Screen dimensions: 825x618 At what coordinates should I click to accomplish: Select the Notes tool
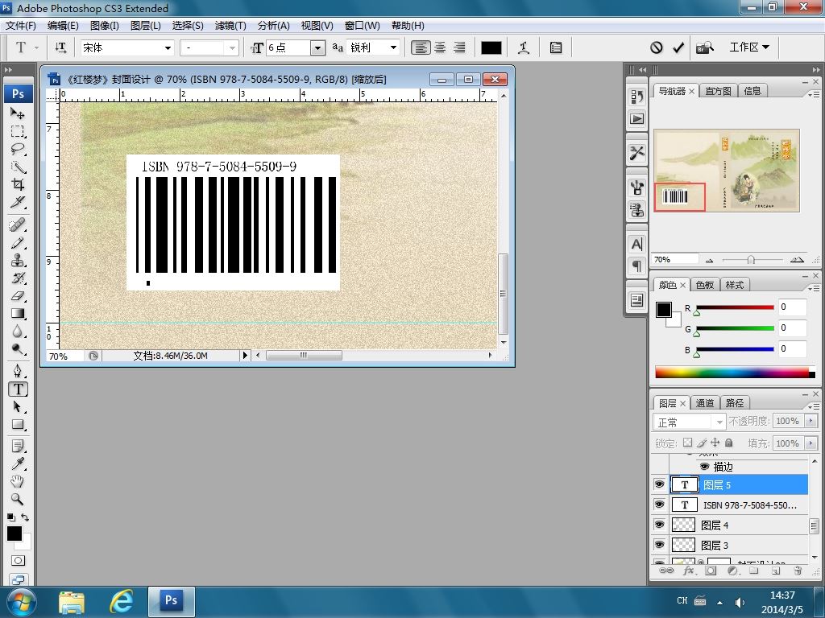(x=18, y=447)
